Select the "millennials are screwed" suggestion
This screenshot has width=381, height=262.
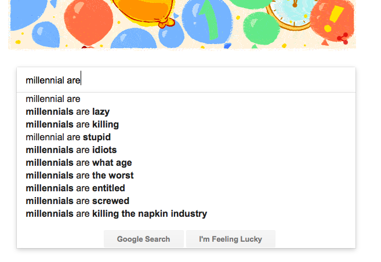[78, 201]
